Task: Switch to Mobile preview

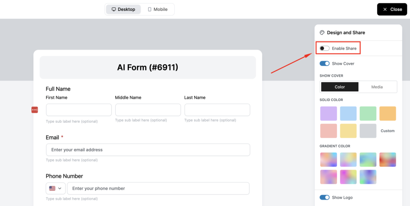Action: coord(158,10)
